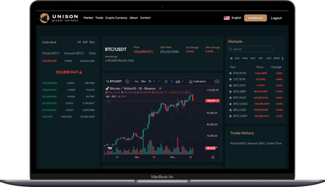Click the chart screenshot camera icon
This screenshot has width=325, height=187.
[217, 81]
